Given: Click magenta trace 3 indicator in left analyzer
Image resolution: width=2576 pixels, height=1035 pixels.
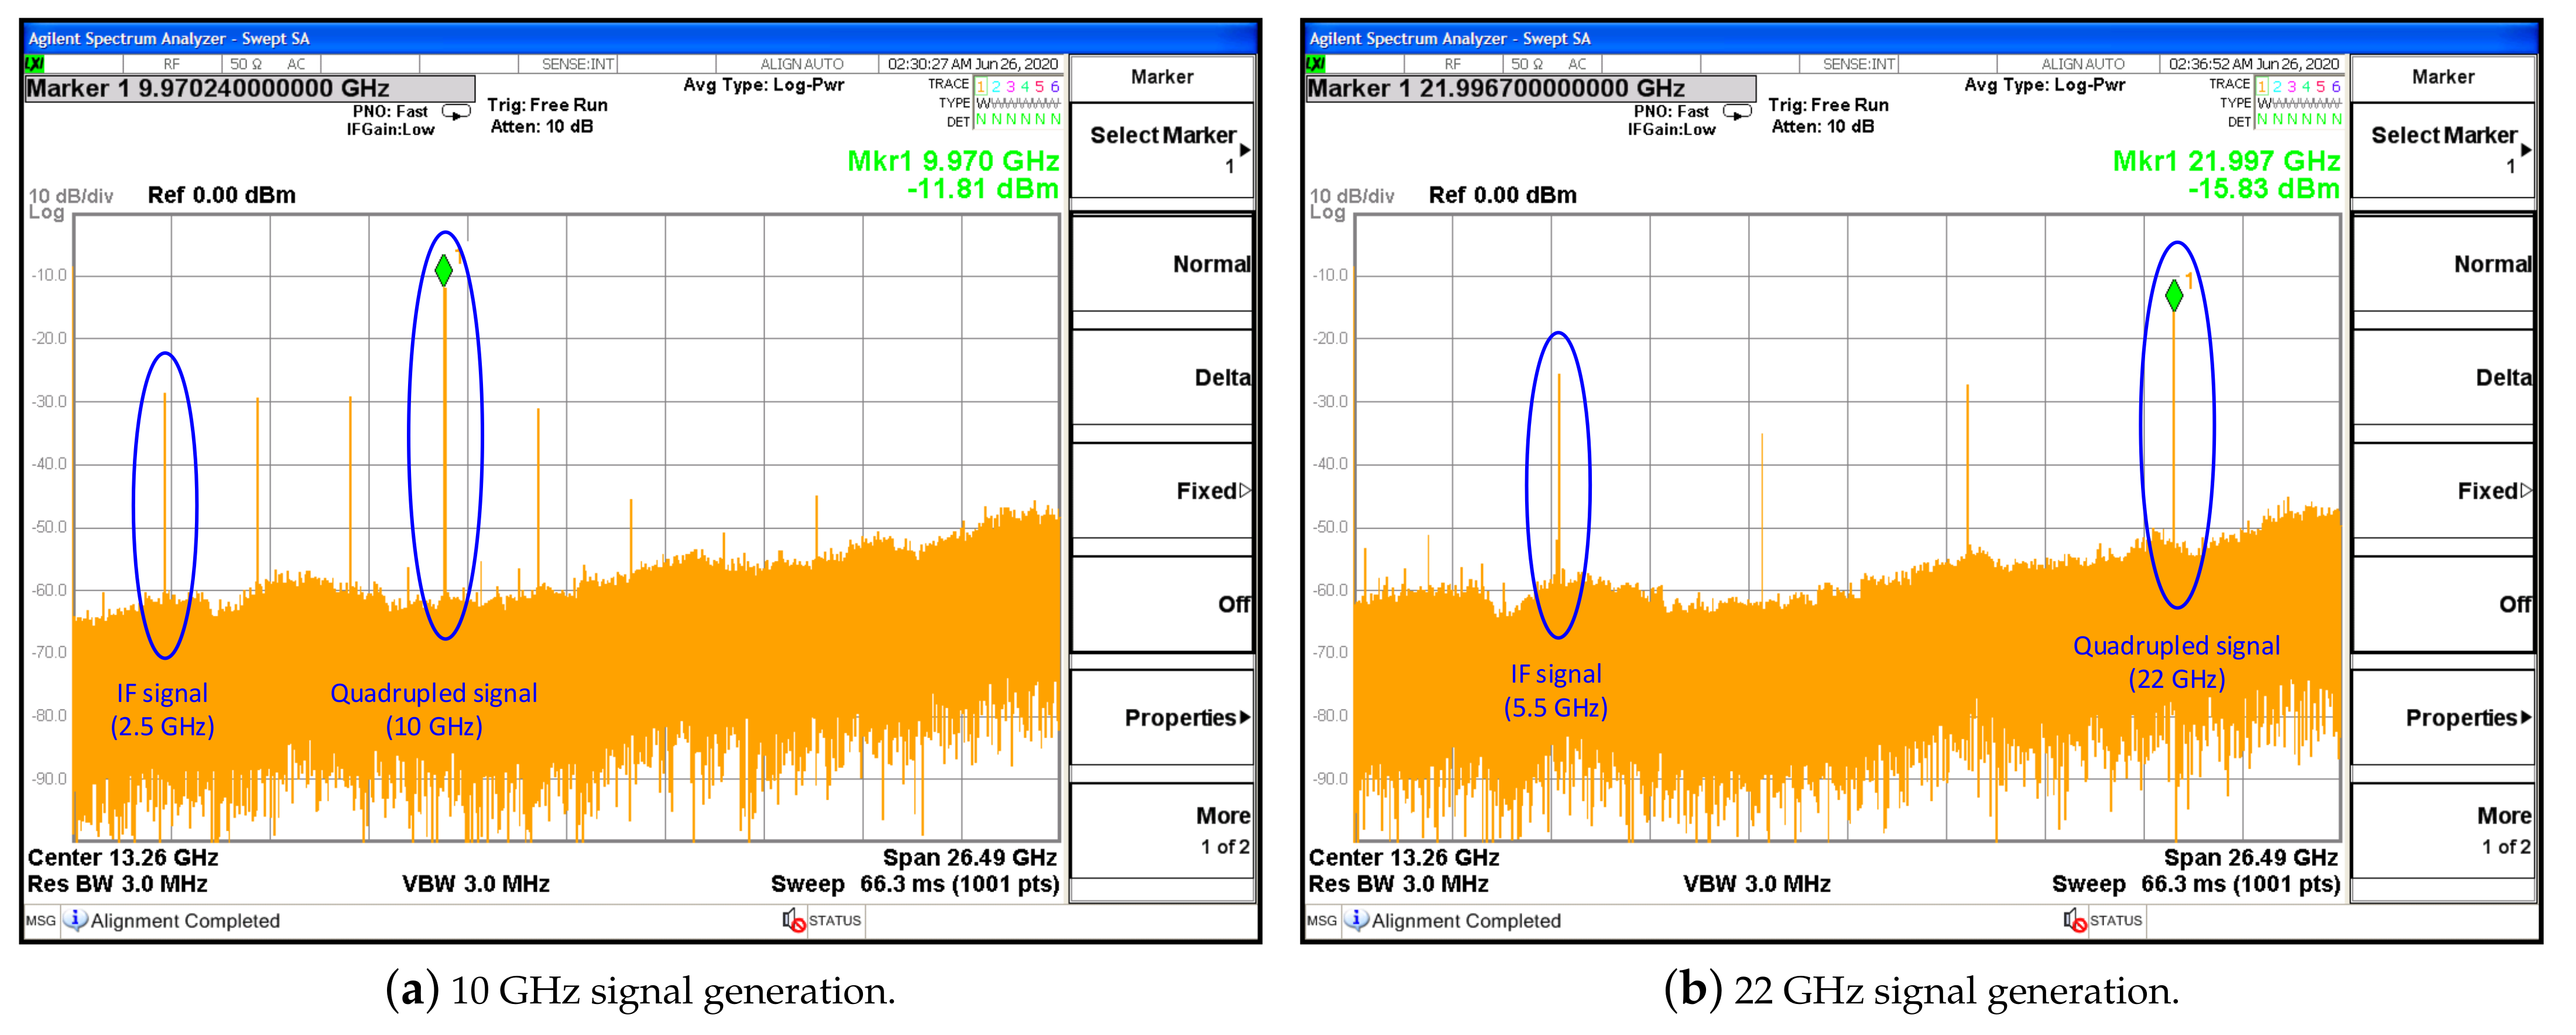Looking at the screenshot, I should click(x=1010, y=87).
